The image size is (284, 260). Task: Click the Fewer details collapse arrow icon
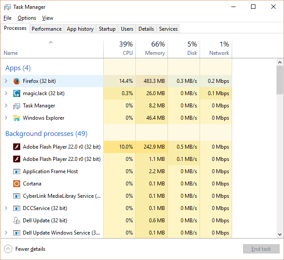pos(8,249)
